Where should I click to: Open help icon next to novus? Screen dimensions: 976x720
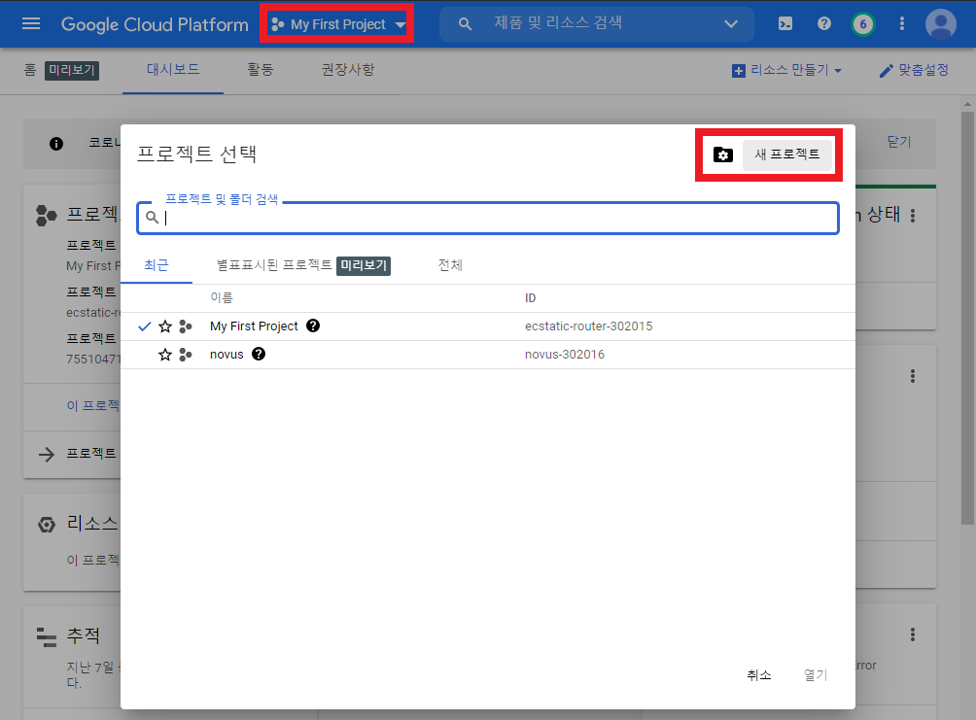tap(259, 354)
